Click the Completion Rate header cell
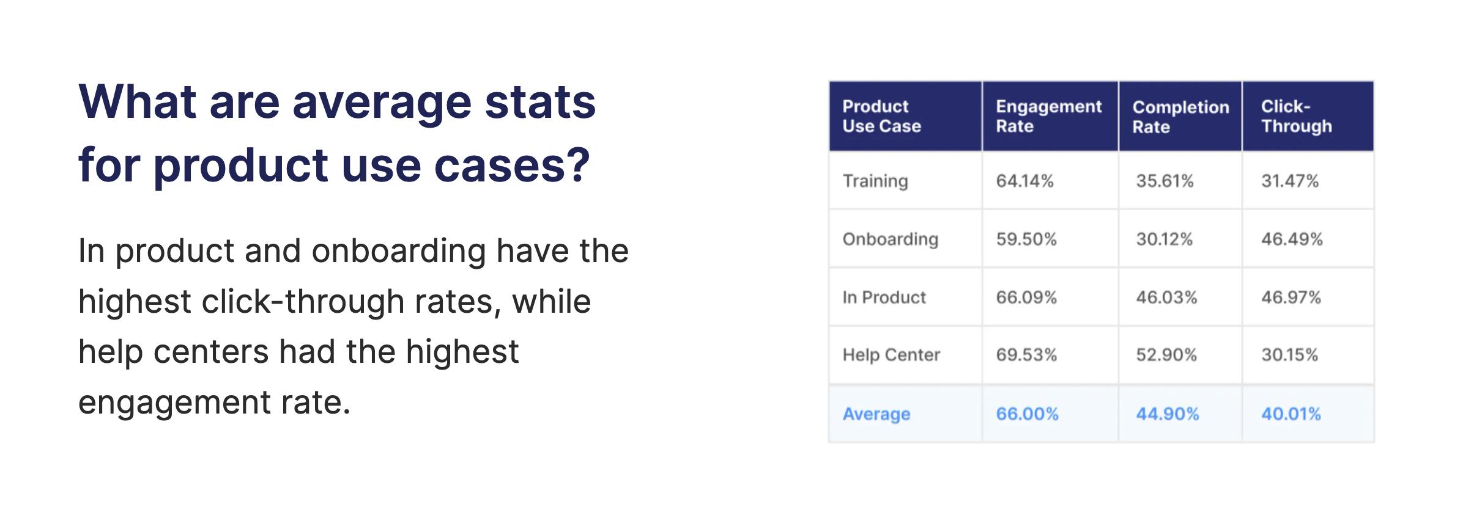Image resolution: width=1463 pixels, height=529 pixels. 1180,117
